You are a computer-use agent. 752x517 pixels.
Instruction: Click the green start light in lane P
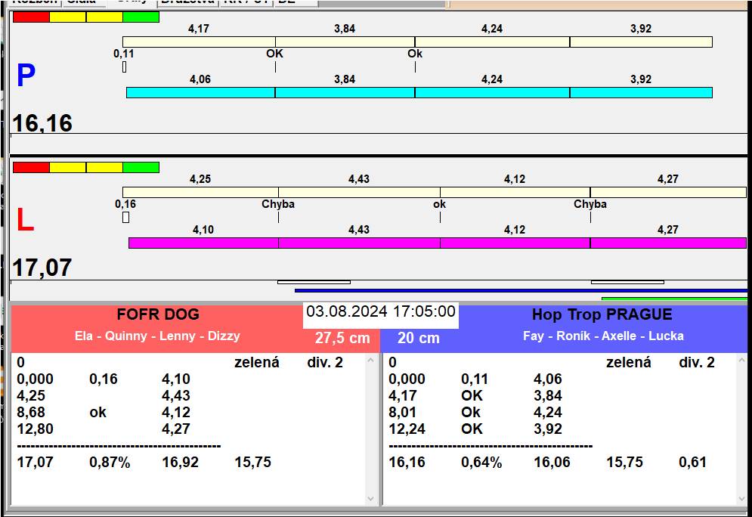pyautogui.click(x=141, y=17)
